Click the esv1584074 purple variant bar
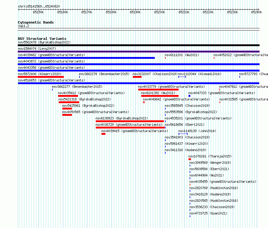The height and width of the screenshot is (228, 268). tap(139, 52)
